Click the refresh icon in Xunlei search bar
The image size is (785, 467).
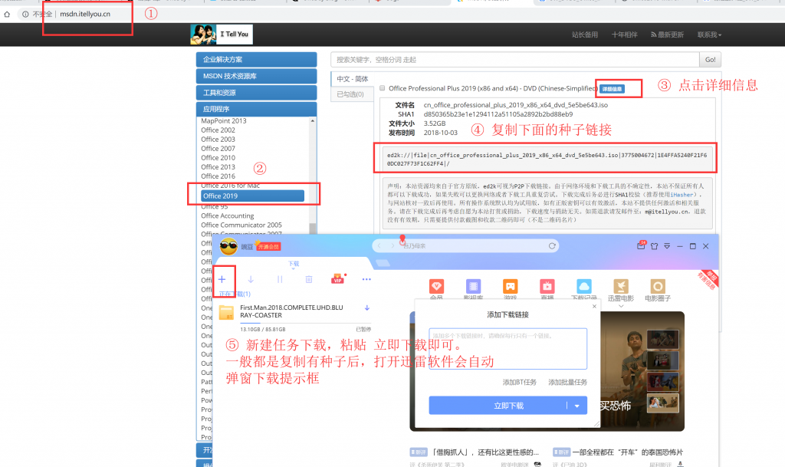point(552,245)
